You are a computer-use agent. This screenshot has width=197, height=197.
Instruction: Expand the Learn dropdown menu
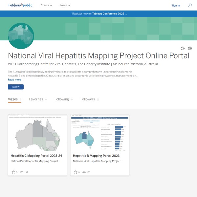click(x=65, y=5)
